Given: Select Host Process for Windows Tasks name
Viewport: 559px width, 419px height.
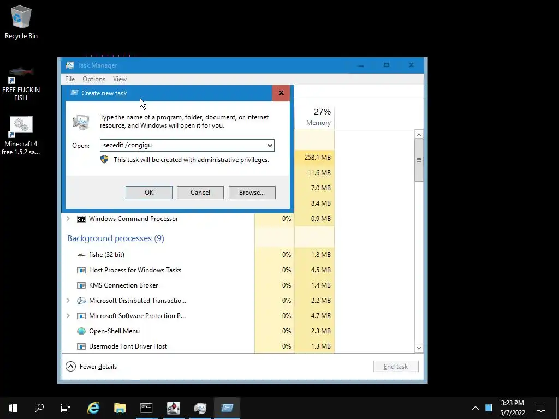Looking at the screenshot, I should tap(135, 270).
